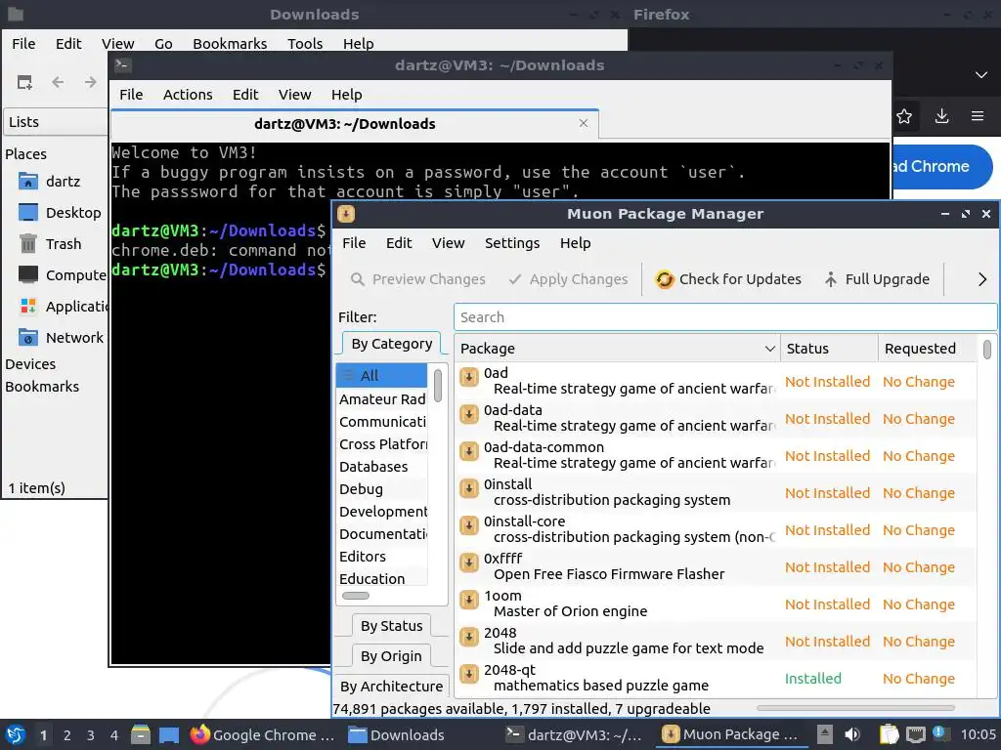Select All category in filter list
The height and width of the screenshot is (750, 1001).
tap(382, 376)
